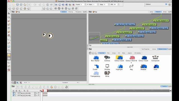The height and width of the screenshot is (101, 179).
Task: Click the reset view icon below Camera view
Action: coord(12,82)
